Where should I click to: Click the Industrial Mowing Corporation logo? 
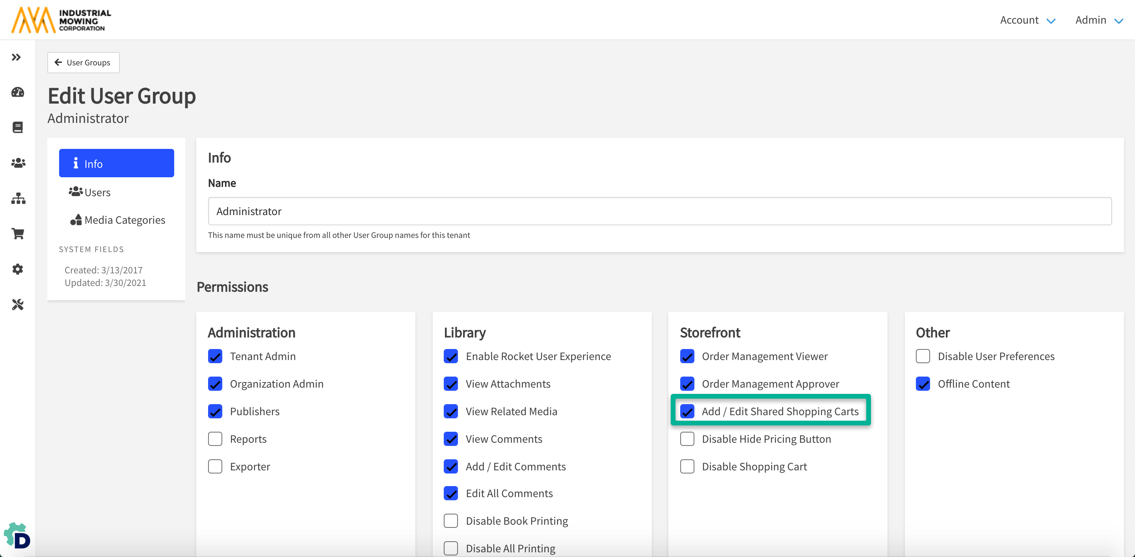(61, 20)
